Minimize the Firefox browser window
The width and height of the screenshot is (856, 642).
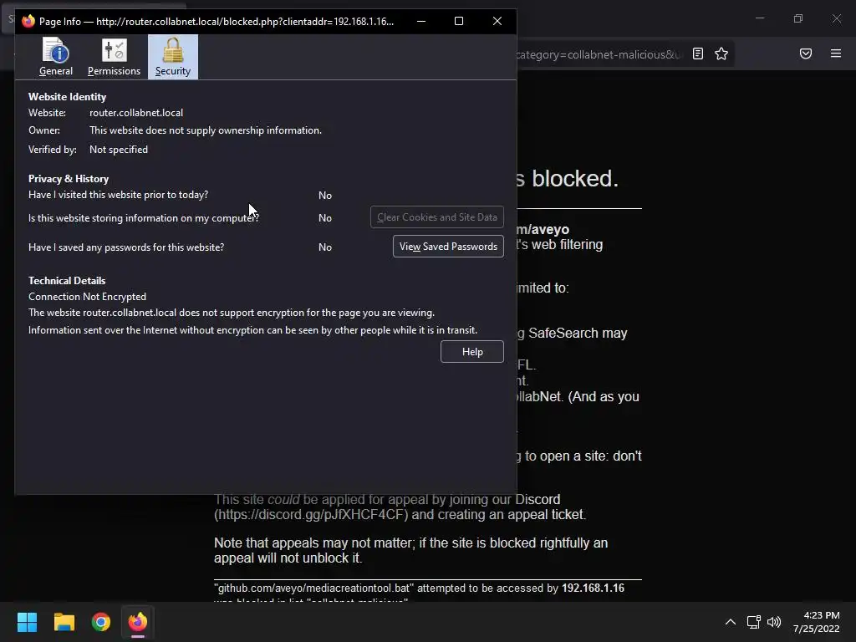click(x=760, y=18)
